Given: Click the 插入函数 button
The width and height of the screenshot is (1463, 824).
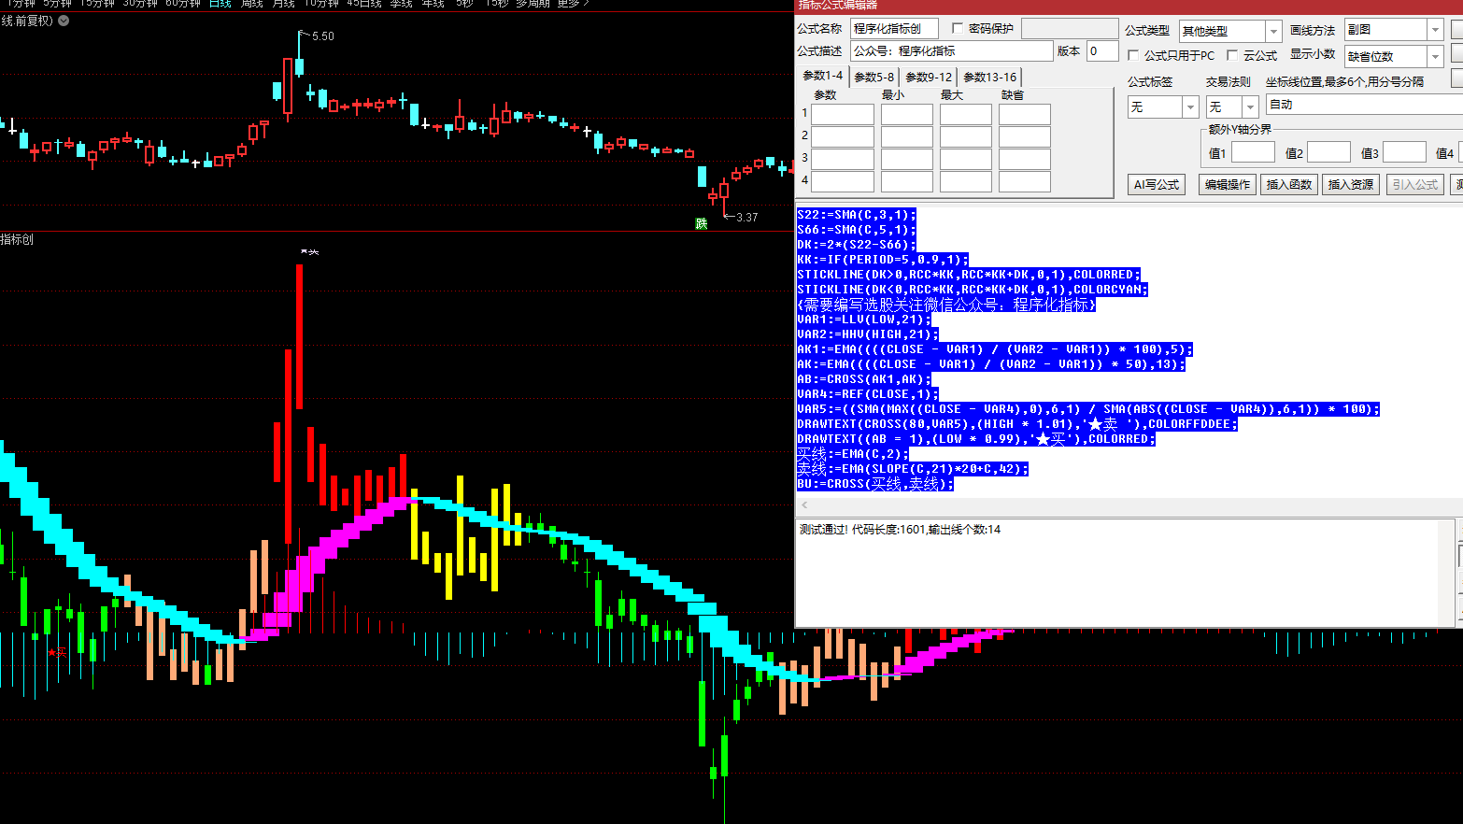Looking at the screenshot, I should pyautogui.click(x=1288, y=185).
